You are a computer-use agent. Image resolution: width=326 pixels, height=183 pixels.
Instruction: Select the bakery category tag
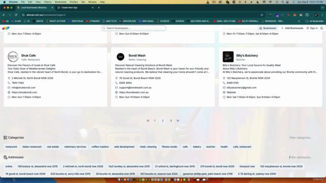coord(197,147)
